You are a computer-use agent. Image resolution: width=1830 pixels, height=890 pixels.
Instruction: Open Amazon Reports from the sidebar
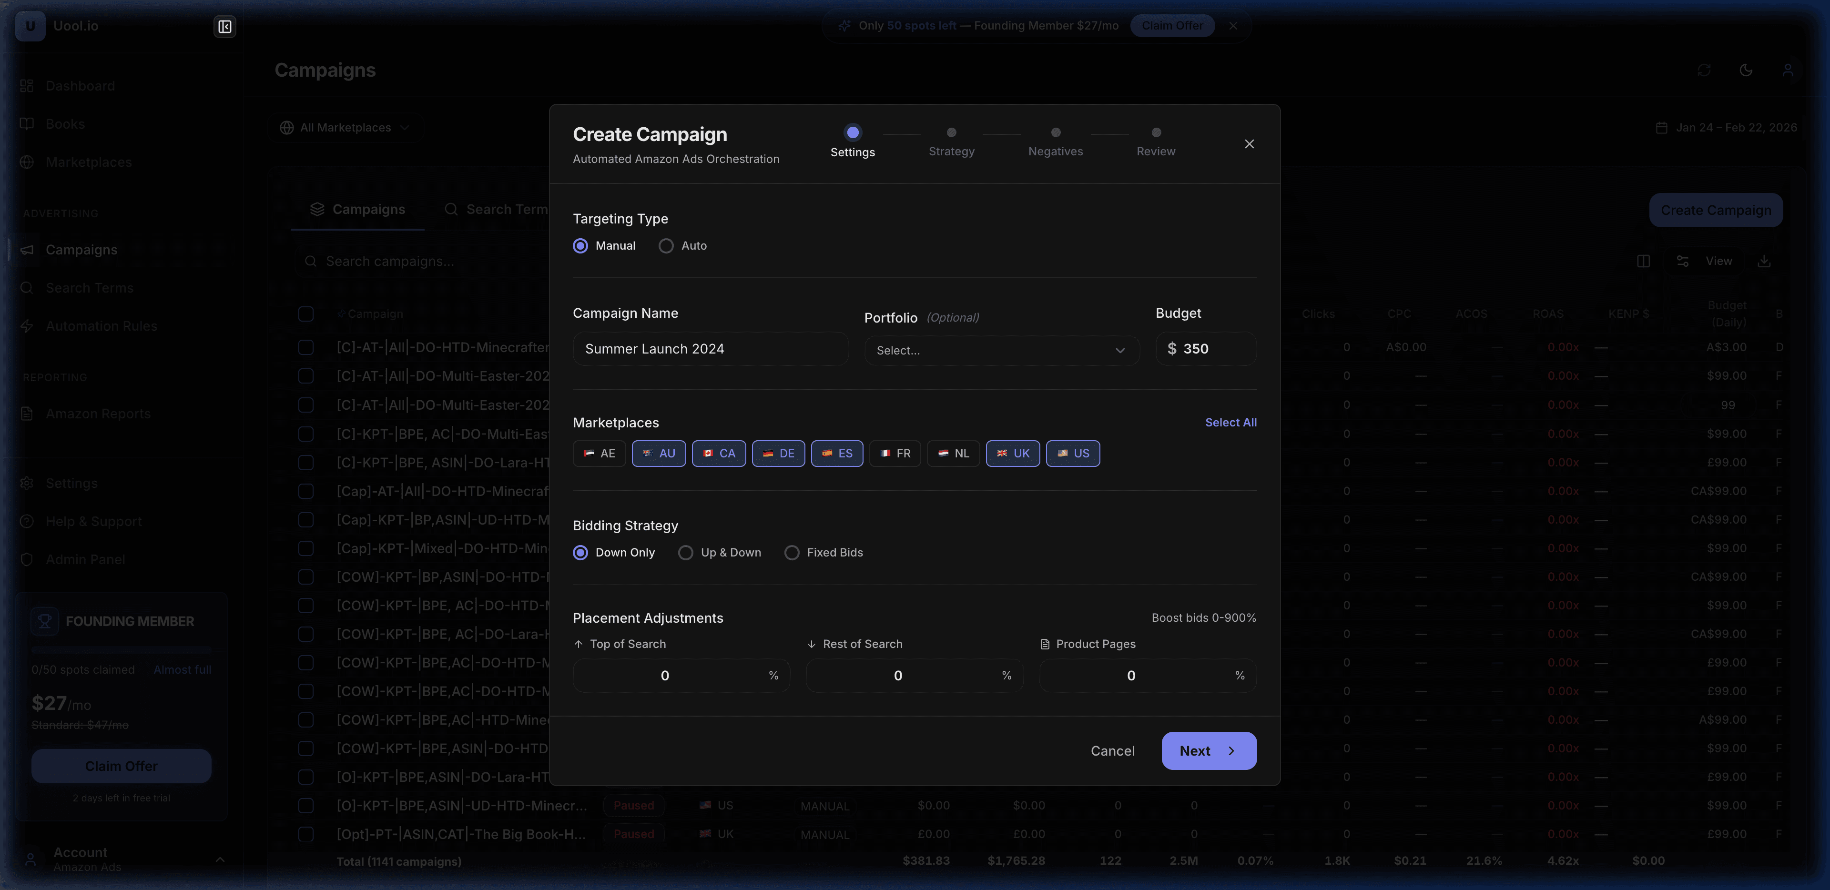(x=97, y=413)
